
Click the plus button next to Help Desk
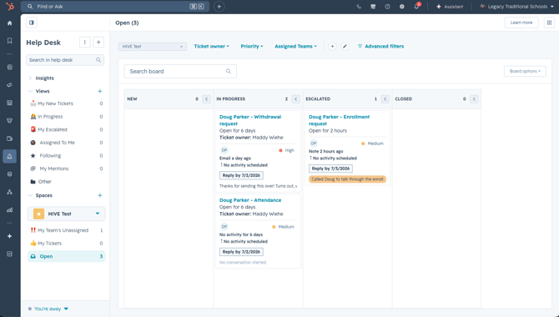tap(98, 43)
